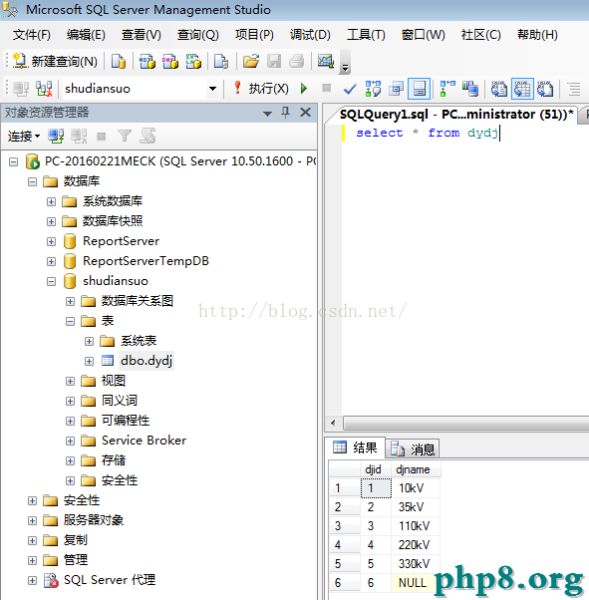Click the 110kV result cell
Screen dimensions: 589x600
pyautogui.click(x=416, y=526)
